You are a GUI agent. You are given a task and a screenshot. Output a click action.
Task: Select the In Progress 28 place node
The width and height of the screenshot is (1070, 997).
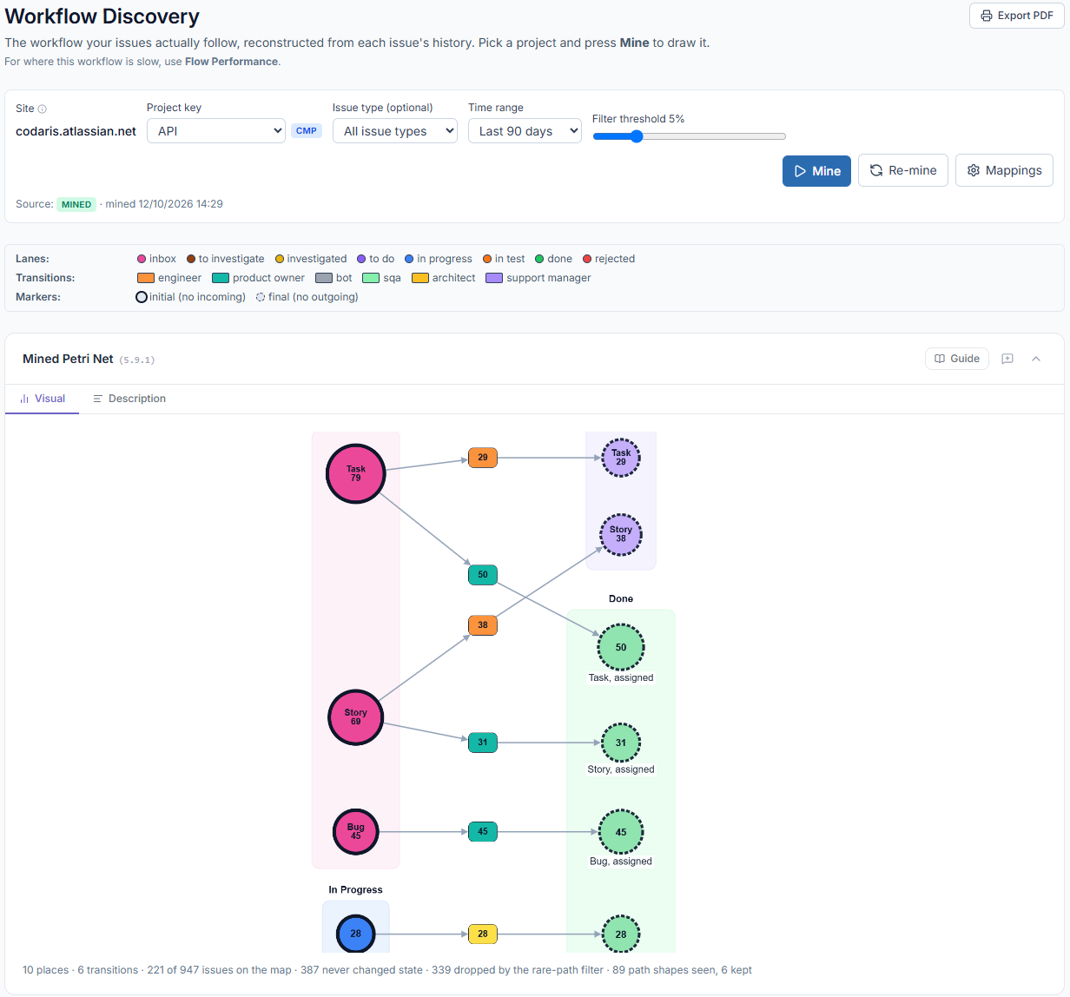point(356,934)
